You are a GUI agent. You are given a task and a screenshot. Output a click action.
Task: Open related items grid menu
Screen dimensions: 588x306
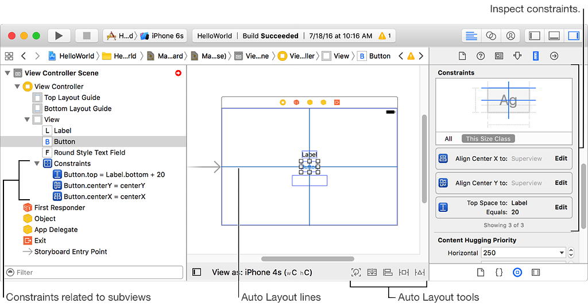(x=9, y=56)
